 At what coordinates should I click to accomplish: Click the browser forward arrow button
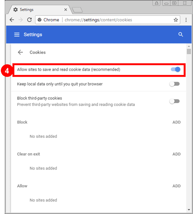click(21, 20)
